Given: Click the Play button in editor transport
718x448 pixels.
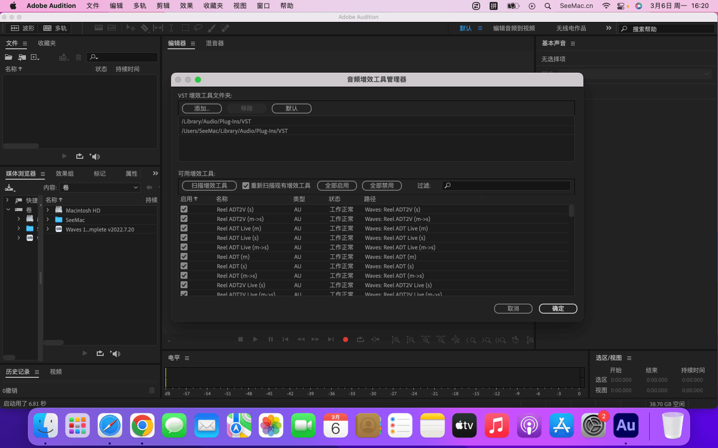Looking at the screenshot, I should click(x=255, y=339).
